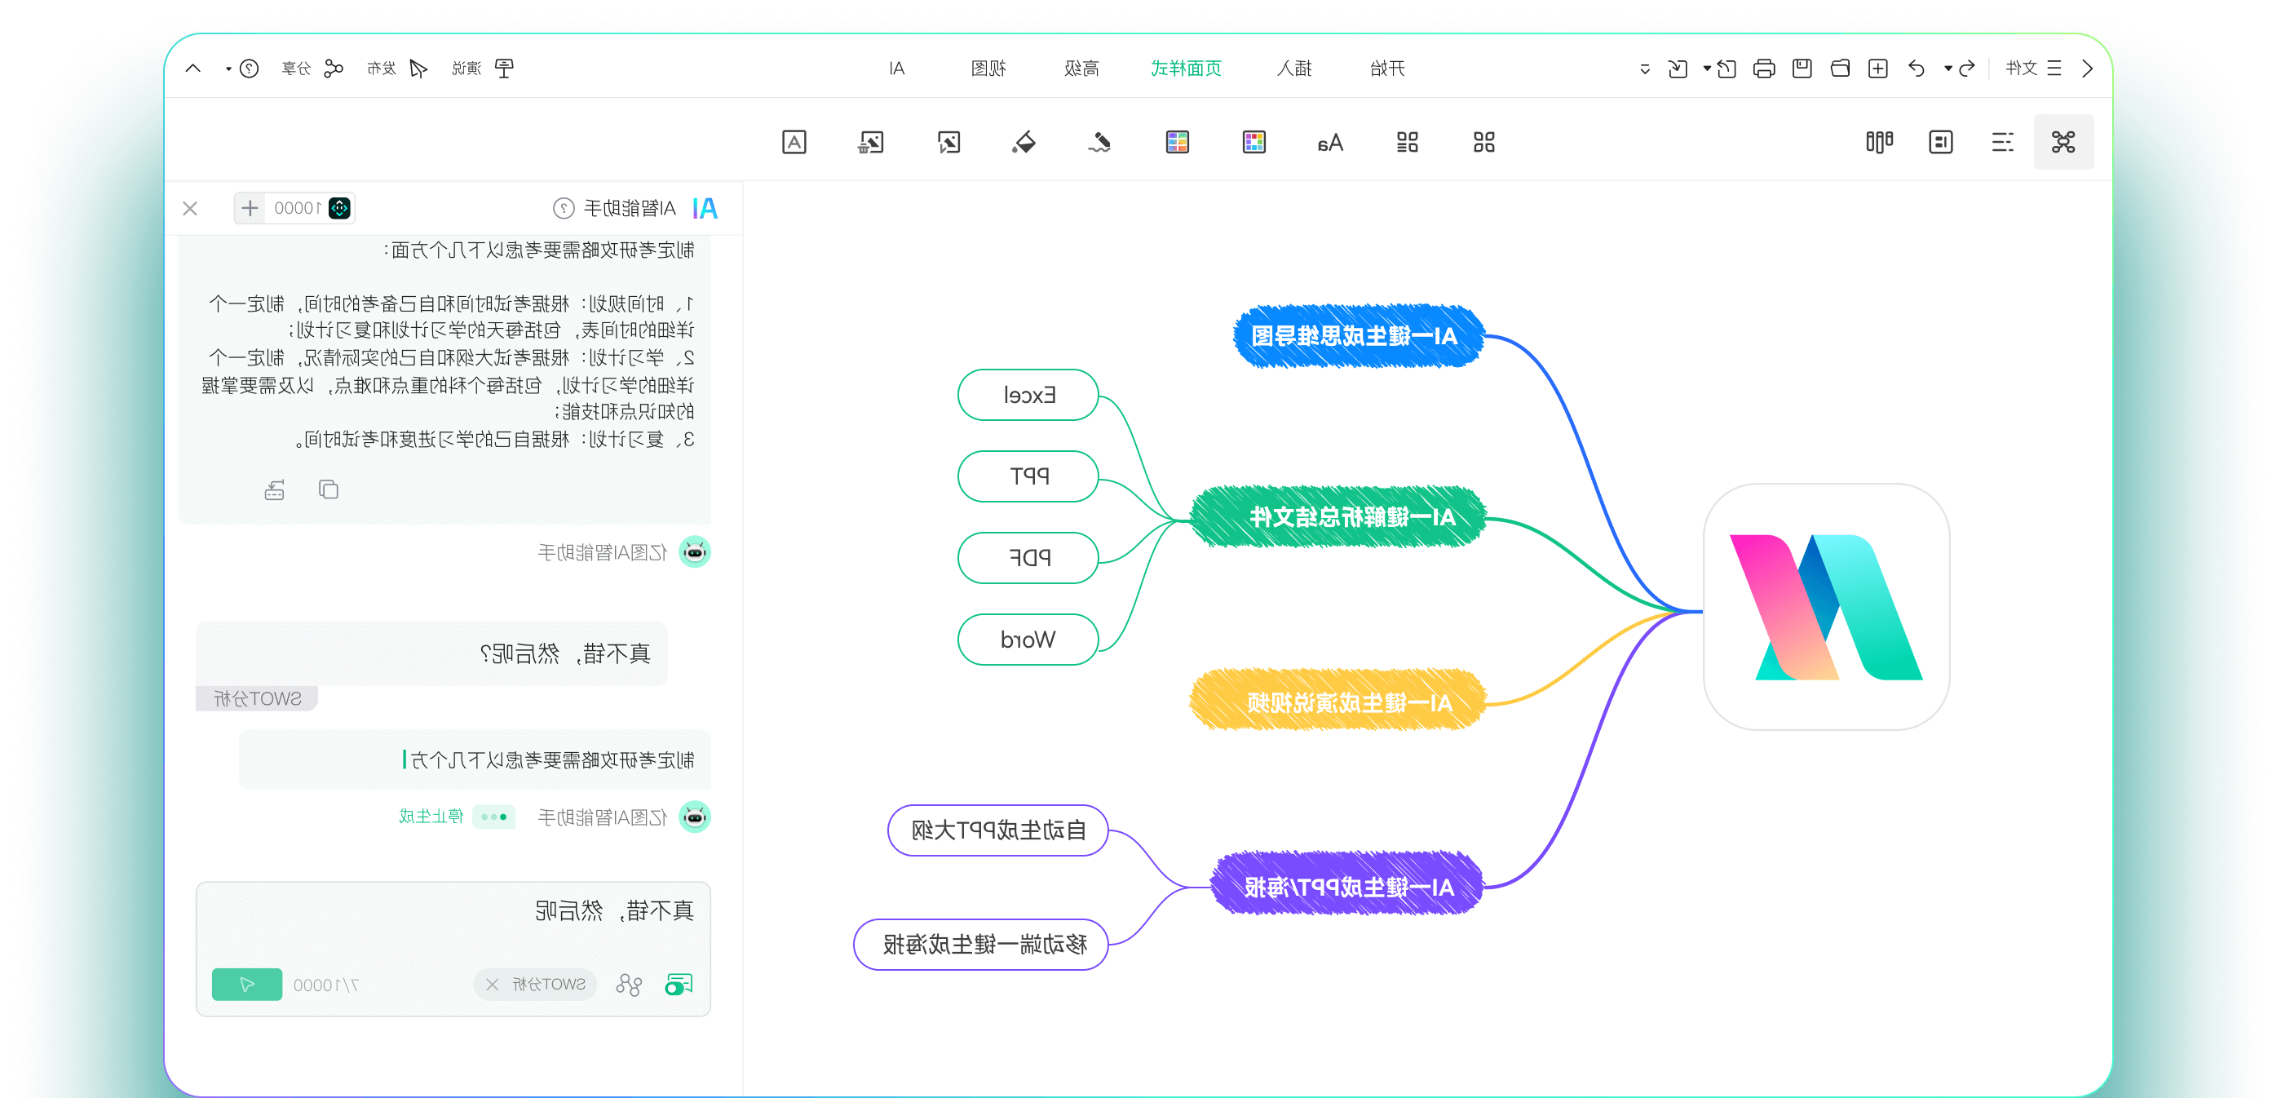Open the striped theme color palette
The height and width of the screenshot is (1098, 2277).
tap(1178, 141)
